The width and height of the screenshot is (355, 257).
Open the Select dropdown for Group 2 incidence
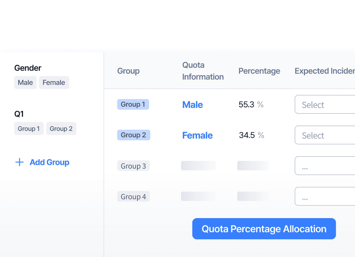point(325,135)
